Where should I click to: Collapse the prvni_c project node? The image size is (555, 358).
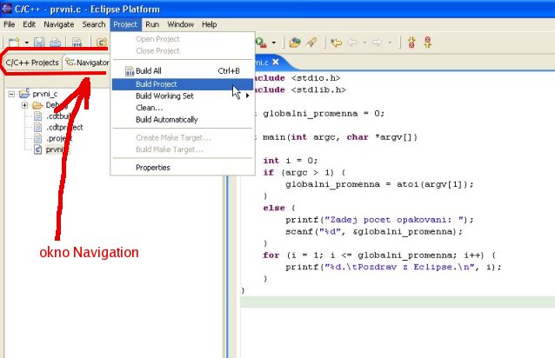click(x=11, y=94)
